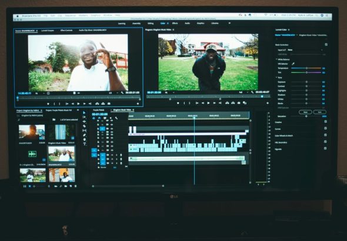Select the yellow wall clip thumbnail
Viewport: 347px width, 241px height.
pos(62,175)
